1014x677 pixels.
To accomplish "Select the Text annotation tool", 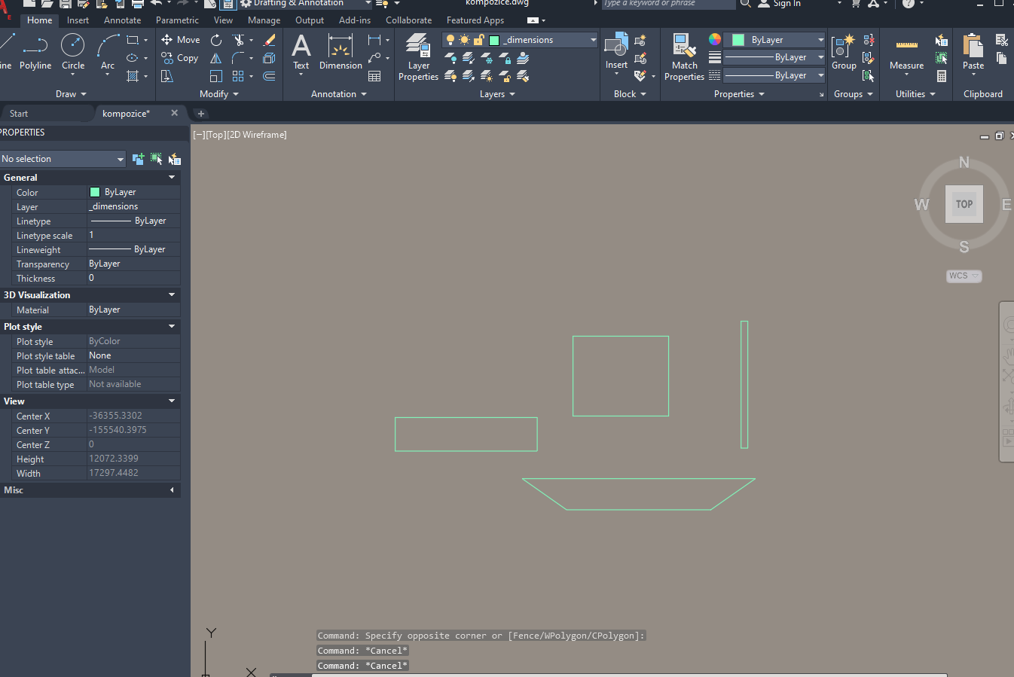I will pos(301,52).
